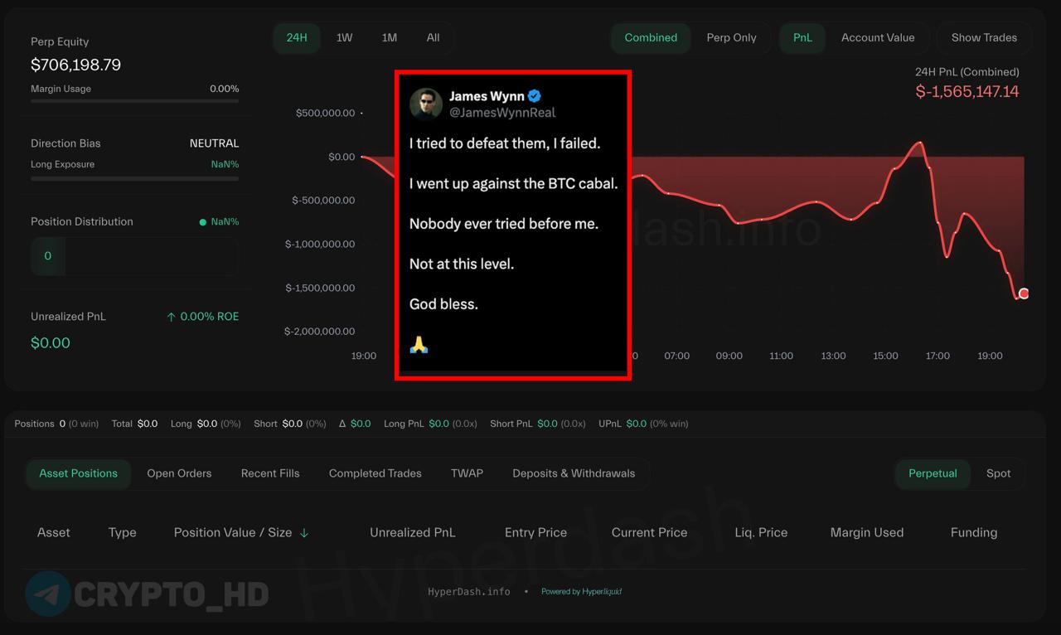This screenshot has width=1061, height=635.
Task: Click the Short PnL $0.0 stat
Action: (538, 424)
